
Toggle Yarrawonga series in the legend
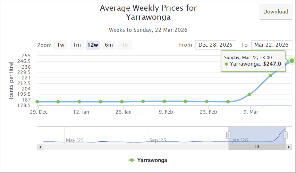[x=148, y=160]
